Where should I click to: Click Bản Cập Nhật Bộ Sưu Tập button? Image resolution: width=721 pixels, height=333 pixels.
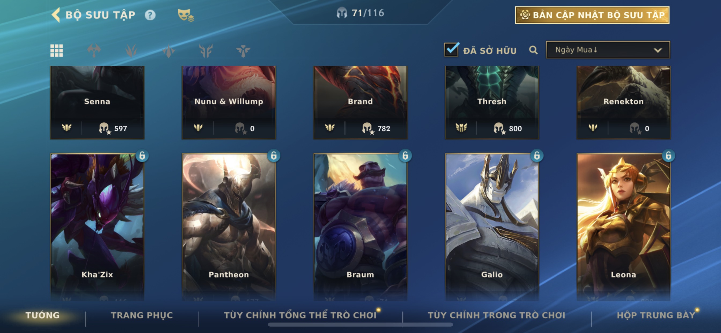(592, 15)
